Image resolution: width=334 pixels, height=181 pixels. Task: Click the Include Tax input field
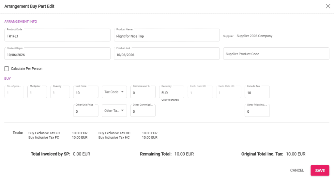tap(257, 93)
